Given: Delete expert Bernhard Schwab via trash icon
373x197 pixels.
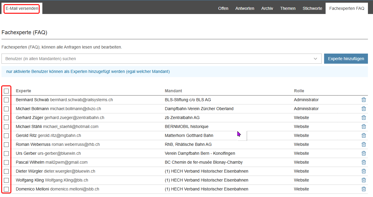Looking at the screenshot, I should [x=363, y=100].
